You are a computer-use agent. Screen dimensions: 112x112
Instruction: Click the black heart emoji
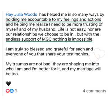8,83
